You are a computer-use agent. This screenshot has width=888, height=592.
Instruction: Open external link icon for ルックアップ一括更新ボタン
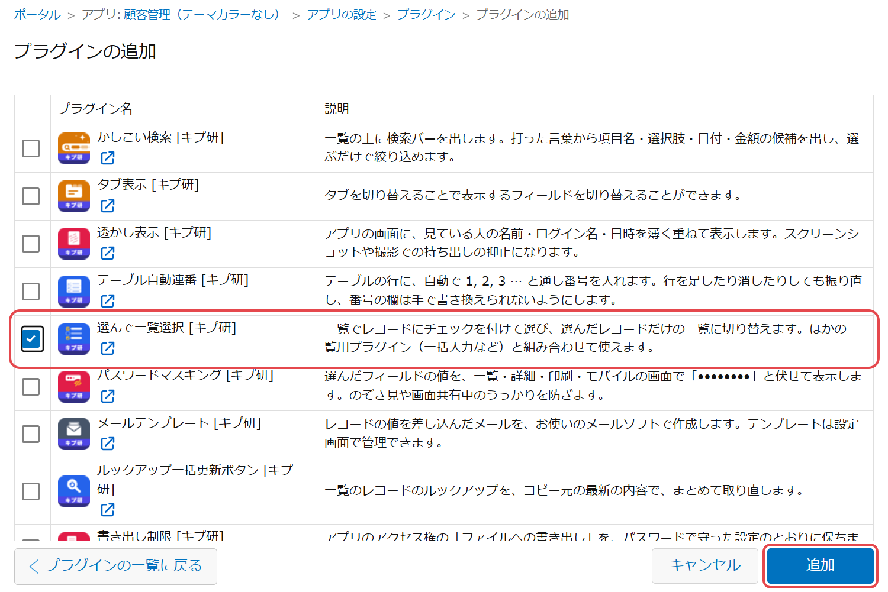(108, 510)
